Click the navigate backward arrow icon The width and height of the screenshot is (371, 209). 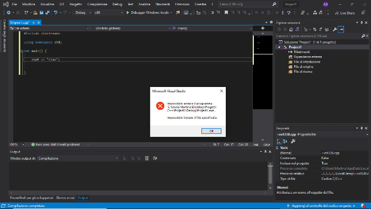coord(8,13)
